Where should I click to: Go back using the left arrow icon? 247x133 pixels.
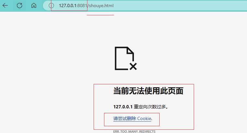[x=5, y=6]
